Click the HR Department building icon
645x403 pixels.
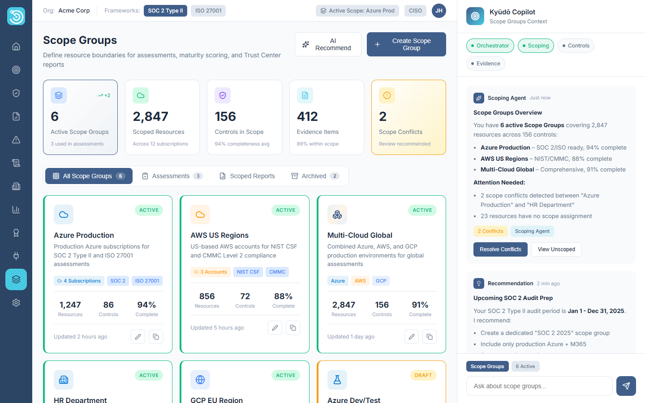click(64, 380)
